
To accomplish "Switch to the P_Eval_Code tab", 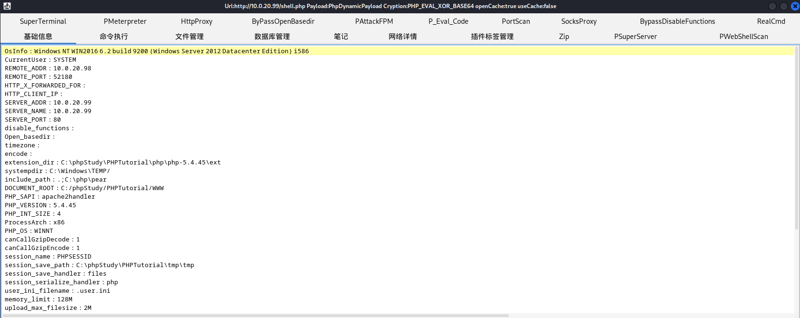I will [x=448, y=21].
